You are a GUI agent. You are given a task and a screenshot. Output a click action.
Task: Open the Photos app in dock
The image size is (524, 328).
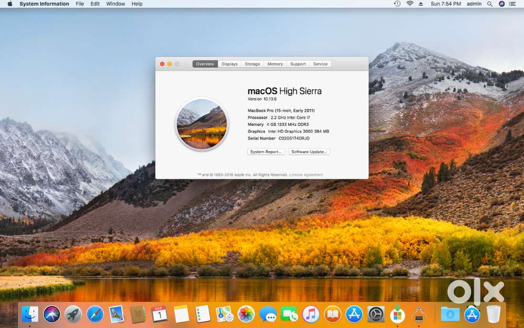pyautogui.click(x=246, y=314)
